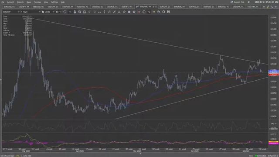Click the red chart lines icon
The width and height of the screenshot is (279, 157).
click(x=139, y=12)
